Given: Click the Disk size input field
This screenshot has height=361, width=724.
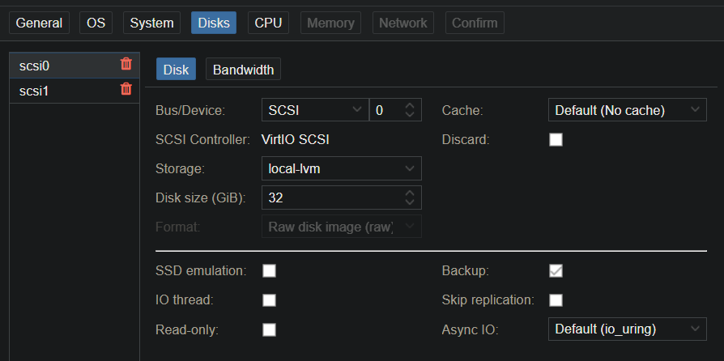Looking at the screenshot, I should [330, 197].
